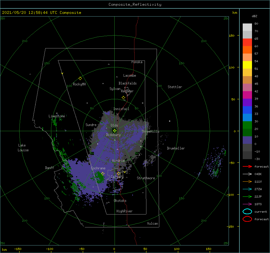
Task: Click the Lacombe town label
Action: point(130,76)
